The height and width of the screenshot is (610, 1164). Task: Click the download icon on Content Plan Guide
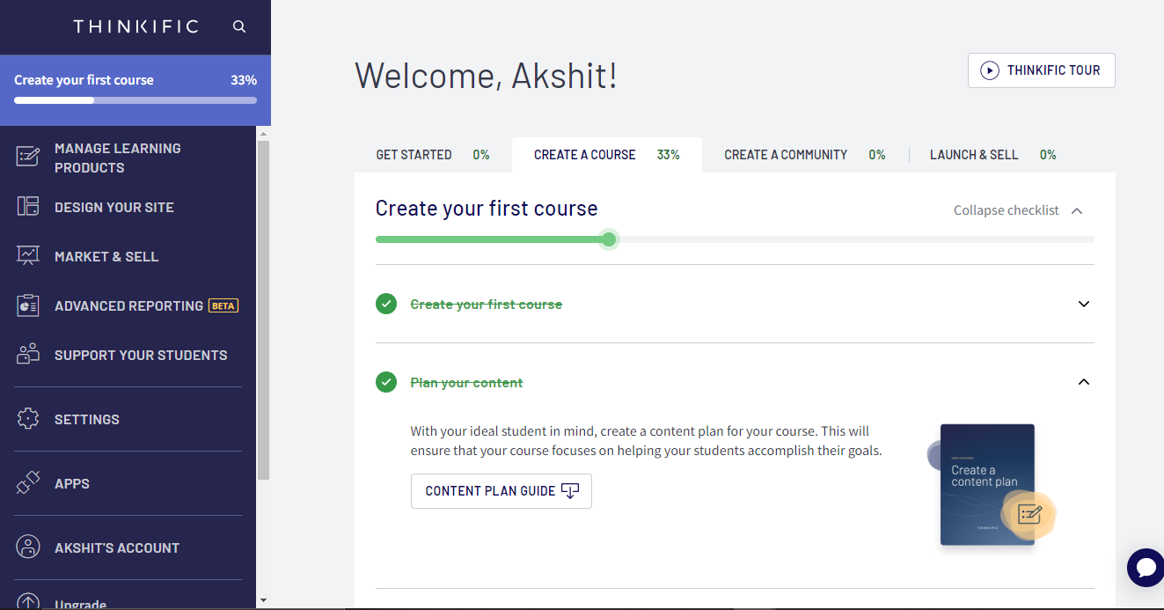click(x=570, y=491)
